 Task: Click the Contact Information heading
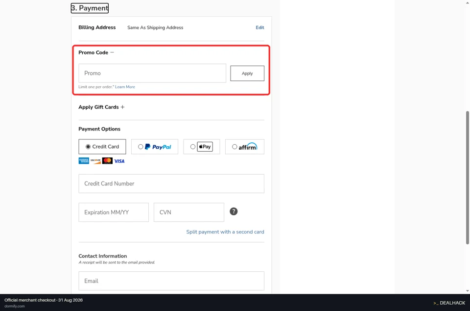(102, 256)
